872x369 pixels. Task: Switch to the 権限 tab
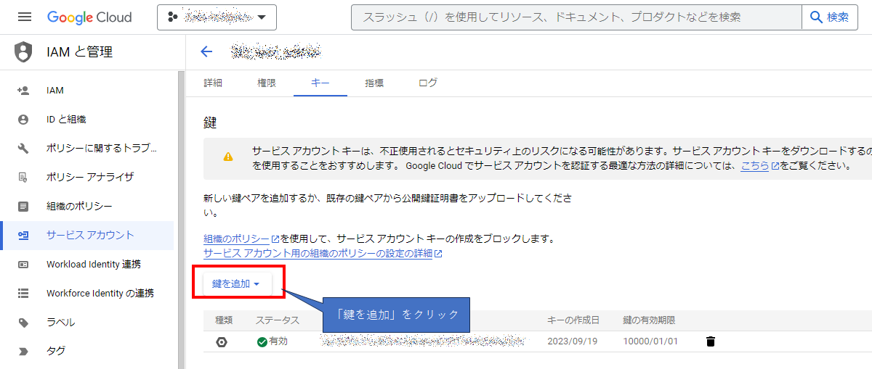click(x=267, y=83)
